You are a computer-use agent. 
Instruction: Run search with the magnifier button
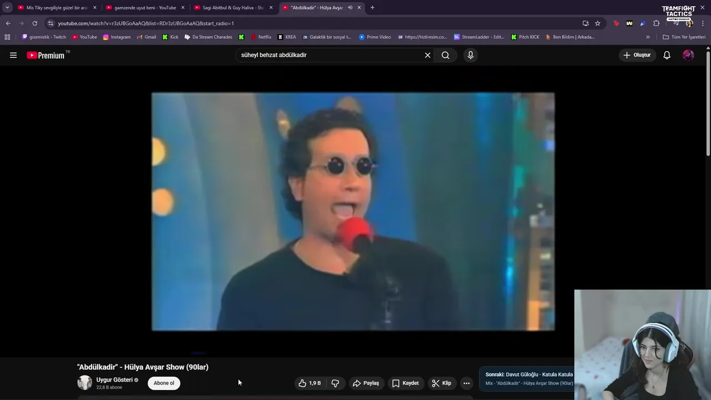point(445,55)
